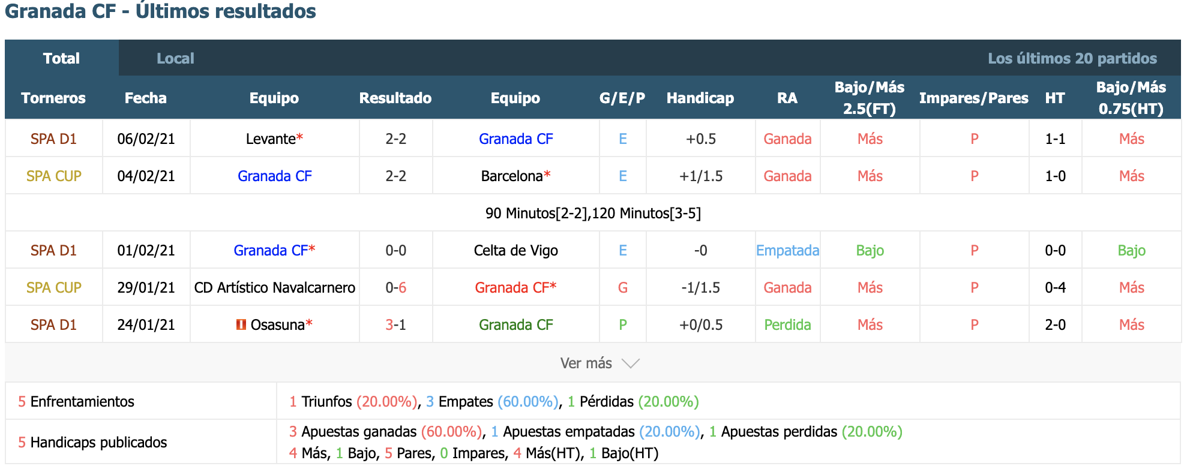1187x475 pixels.
Task: Click SPA D1 tournament on 06/02/21
Action: pos(53,139)
